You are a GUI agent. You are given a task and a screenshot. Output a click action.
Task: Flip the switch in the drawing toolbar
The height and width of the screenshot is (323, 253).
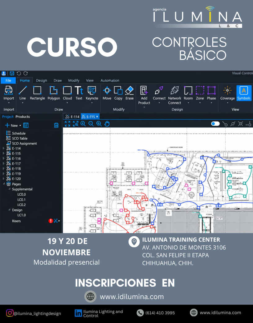tap(215, 124)
